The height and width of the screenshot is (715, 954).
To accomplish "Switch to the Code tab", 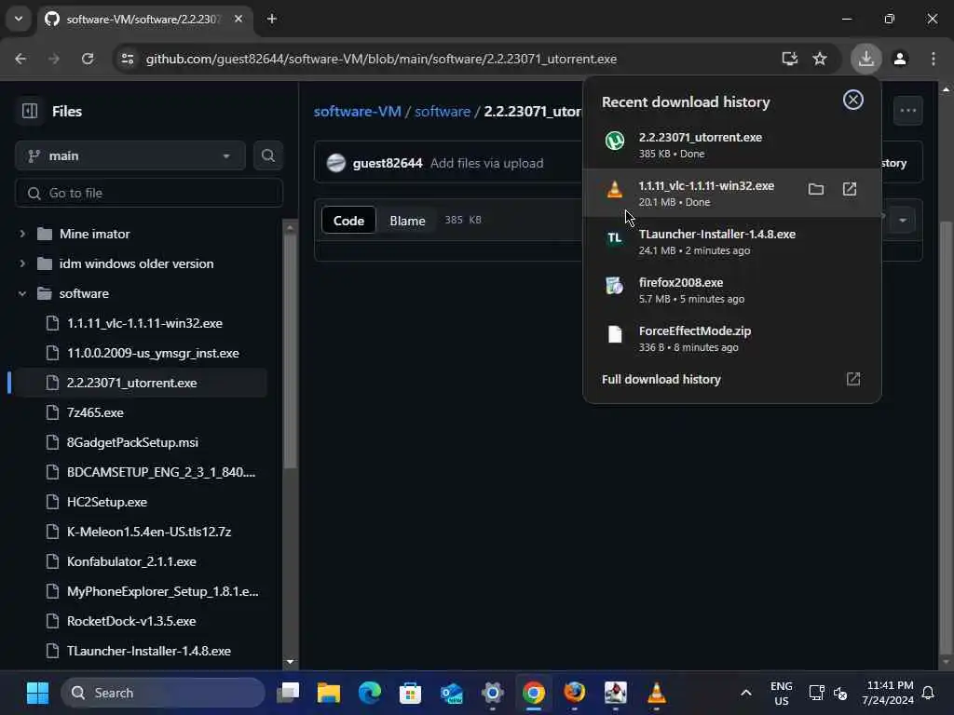I will tap(348, 220).
